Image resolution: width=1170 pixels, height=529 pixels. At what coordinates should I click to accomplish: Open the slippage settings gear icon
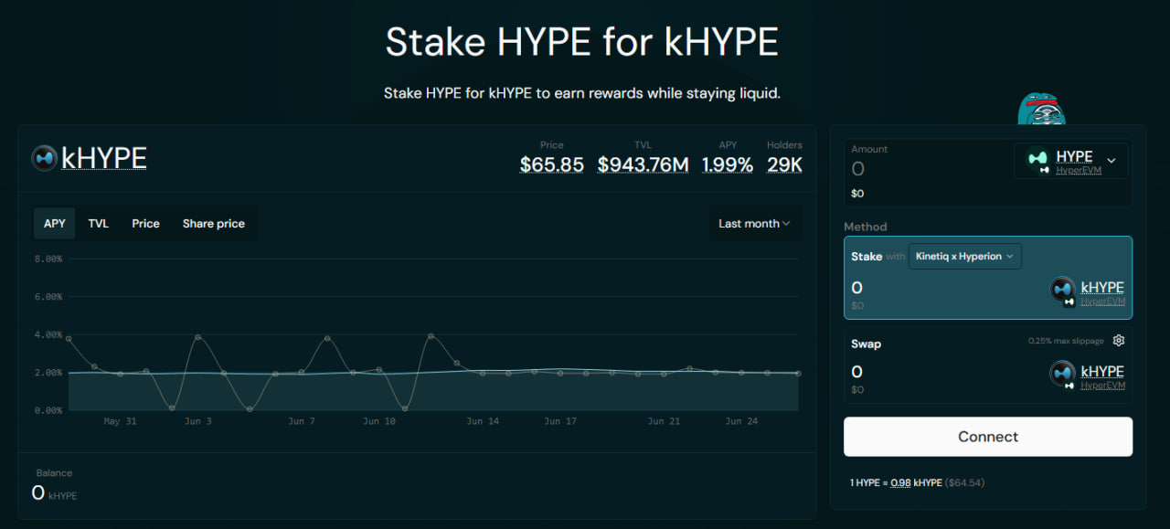click(1119, 341)
